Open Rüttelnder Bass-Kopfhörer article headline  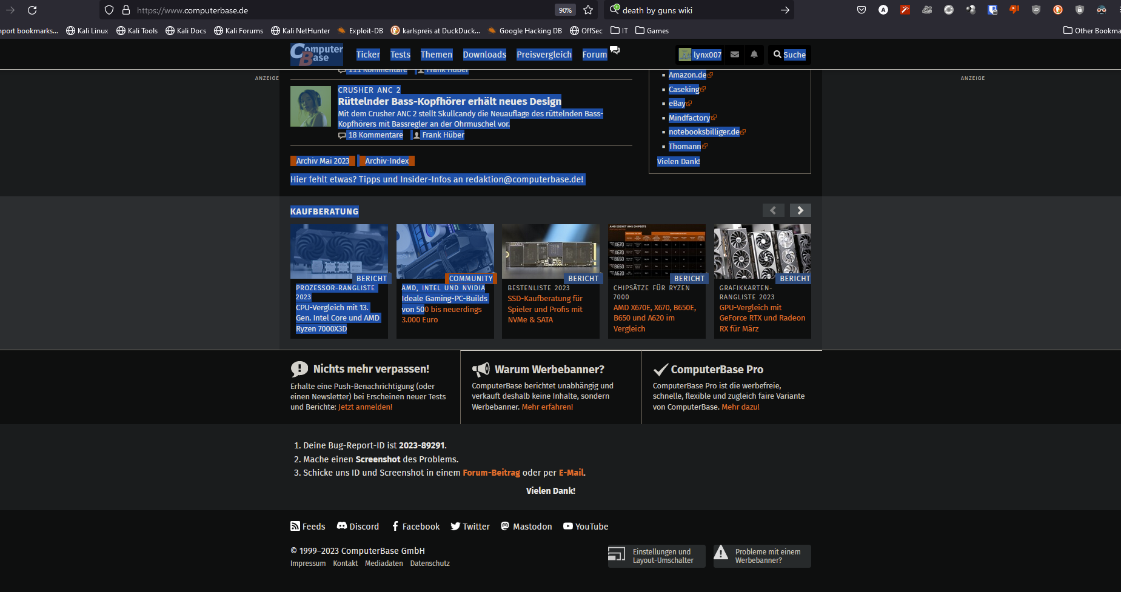450,101
